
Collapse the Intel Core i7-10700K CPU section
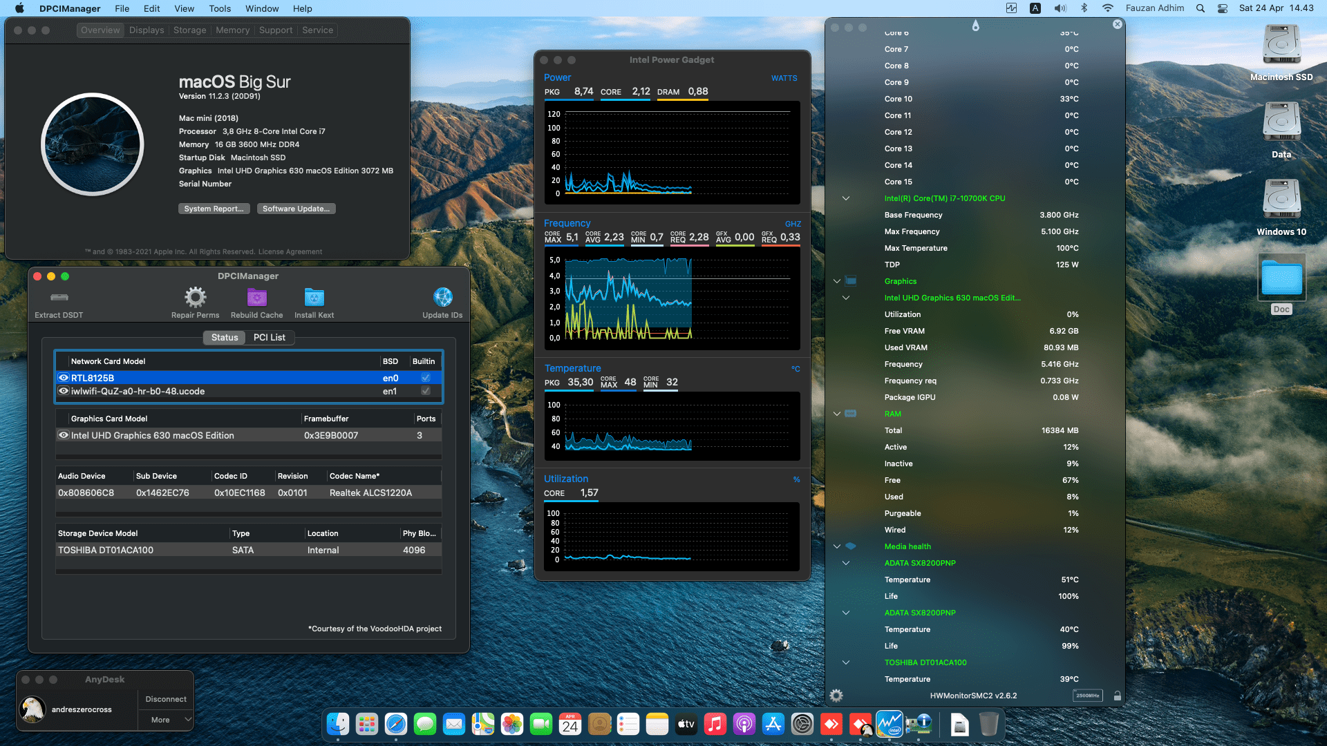coord(845,198)
